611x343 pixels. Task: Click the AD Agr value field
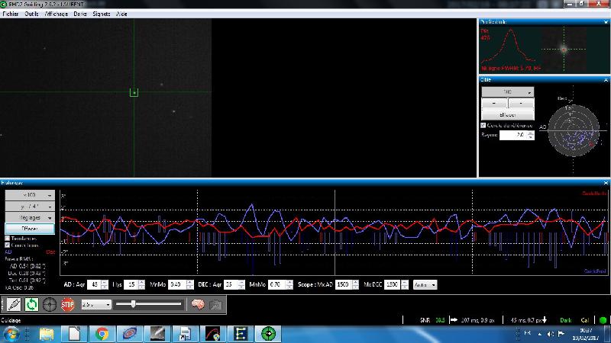point(94,284)
